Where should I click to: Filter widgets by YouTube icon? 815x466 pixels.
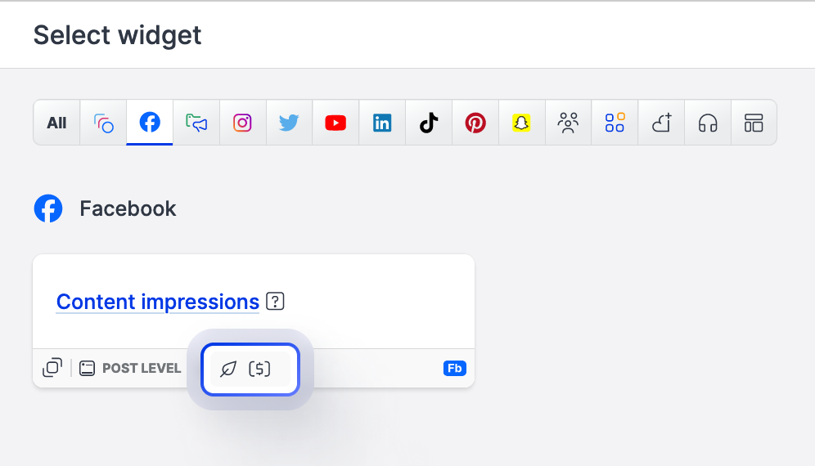335,123
